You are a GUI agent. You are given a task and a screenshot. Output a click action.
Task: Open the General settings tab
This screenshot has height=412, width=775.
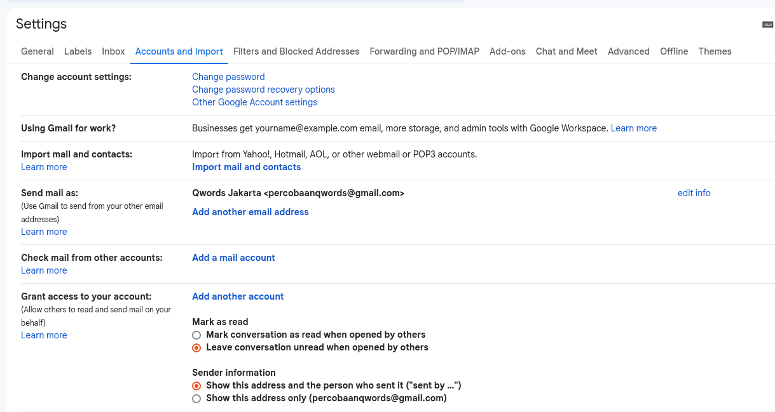[x=38, y=51]
